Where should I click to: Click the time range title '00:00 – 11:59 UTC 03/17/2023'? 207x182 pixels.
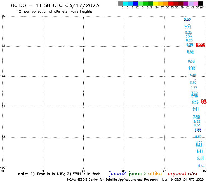coord(55,5)
